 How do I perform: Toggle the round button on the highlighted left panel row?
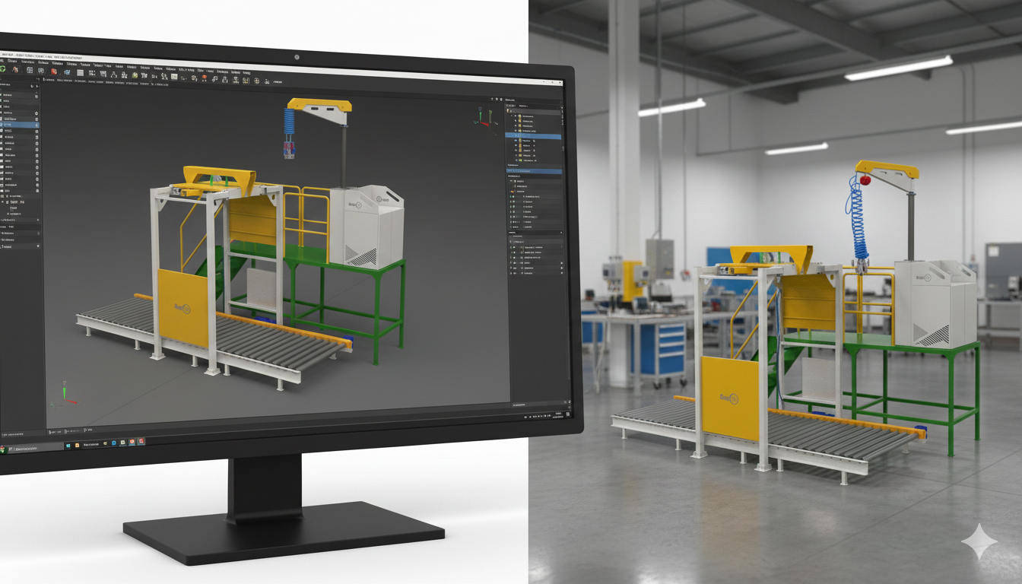(36, 125)
